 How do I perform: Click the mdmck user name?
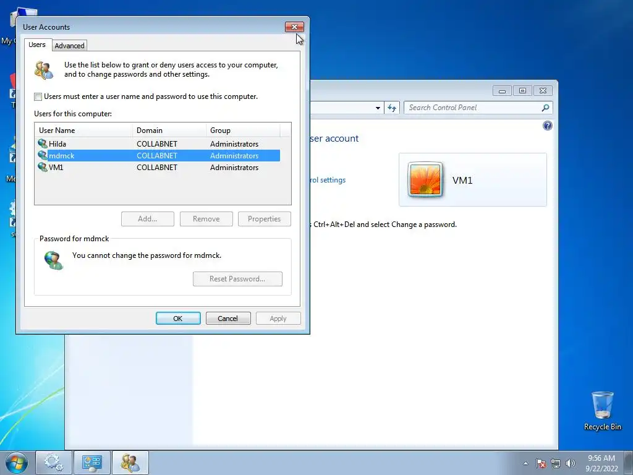click(x=61, y=155)
